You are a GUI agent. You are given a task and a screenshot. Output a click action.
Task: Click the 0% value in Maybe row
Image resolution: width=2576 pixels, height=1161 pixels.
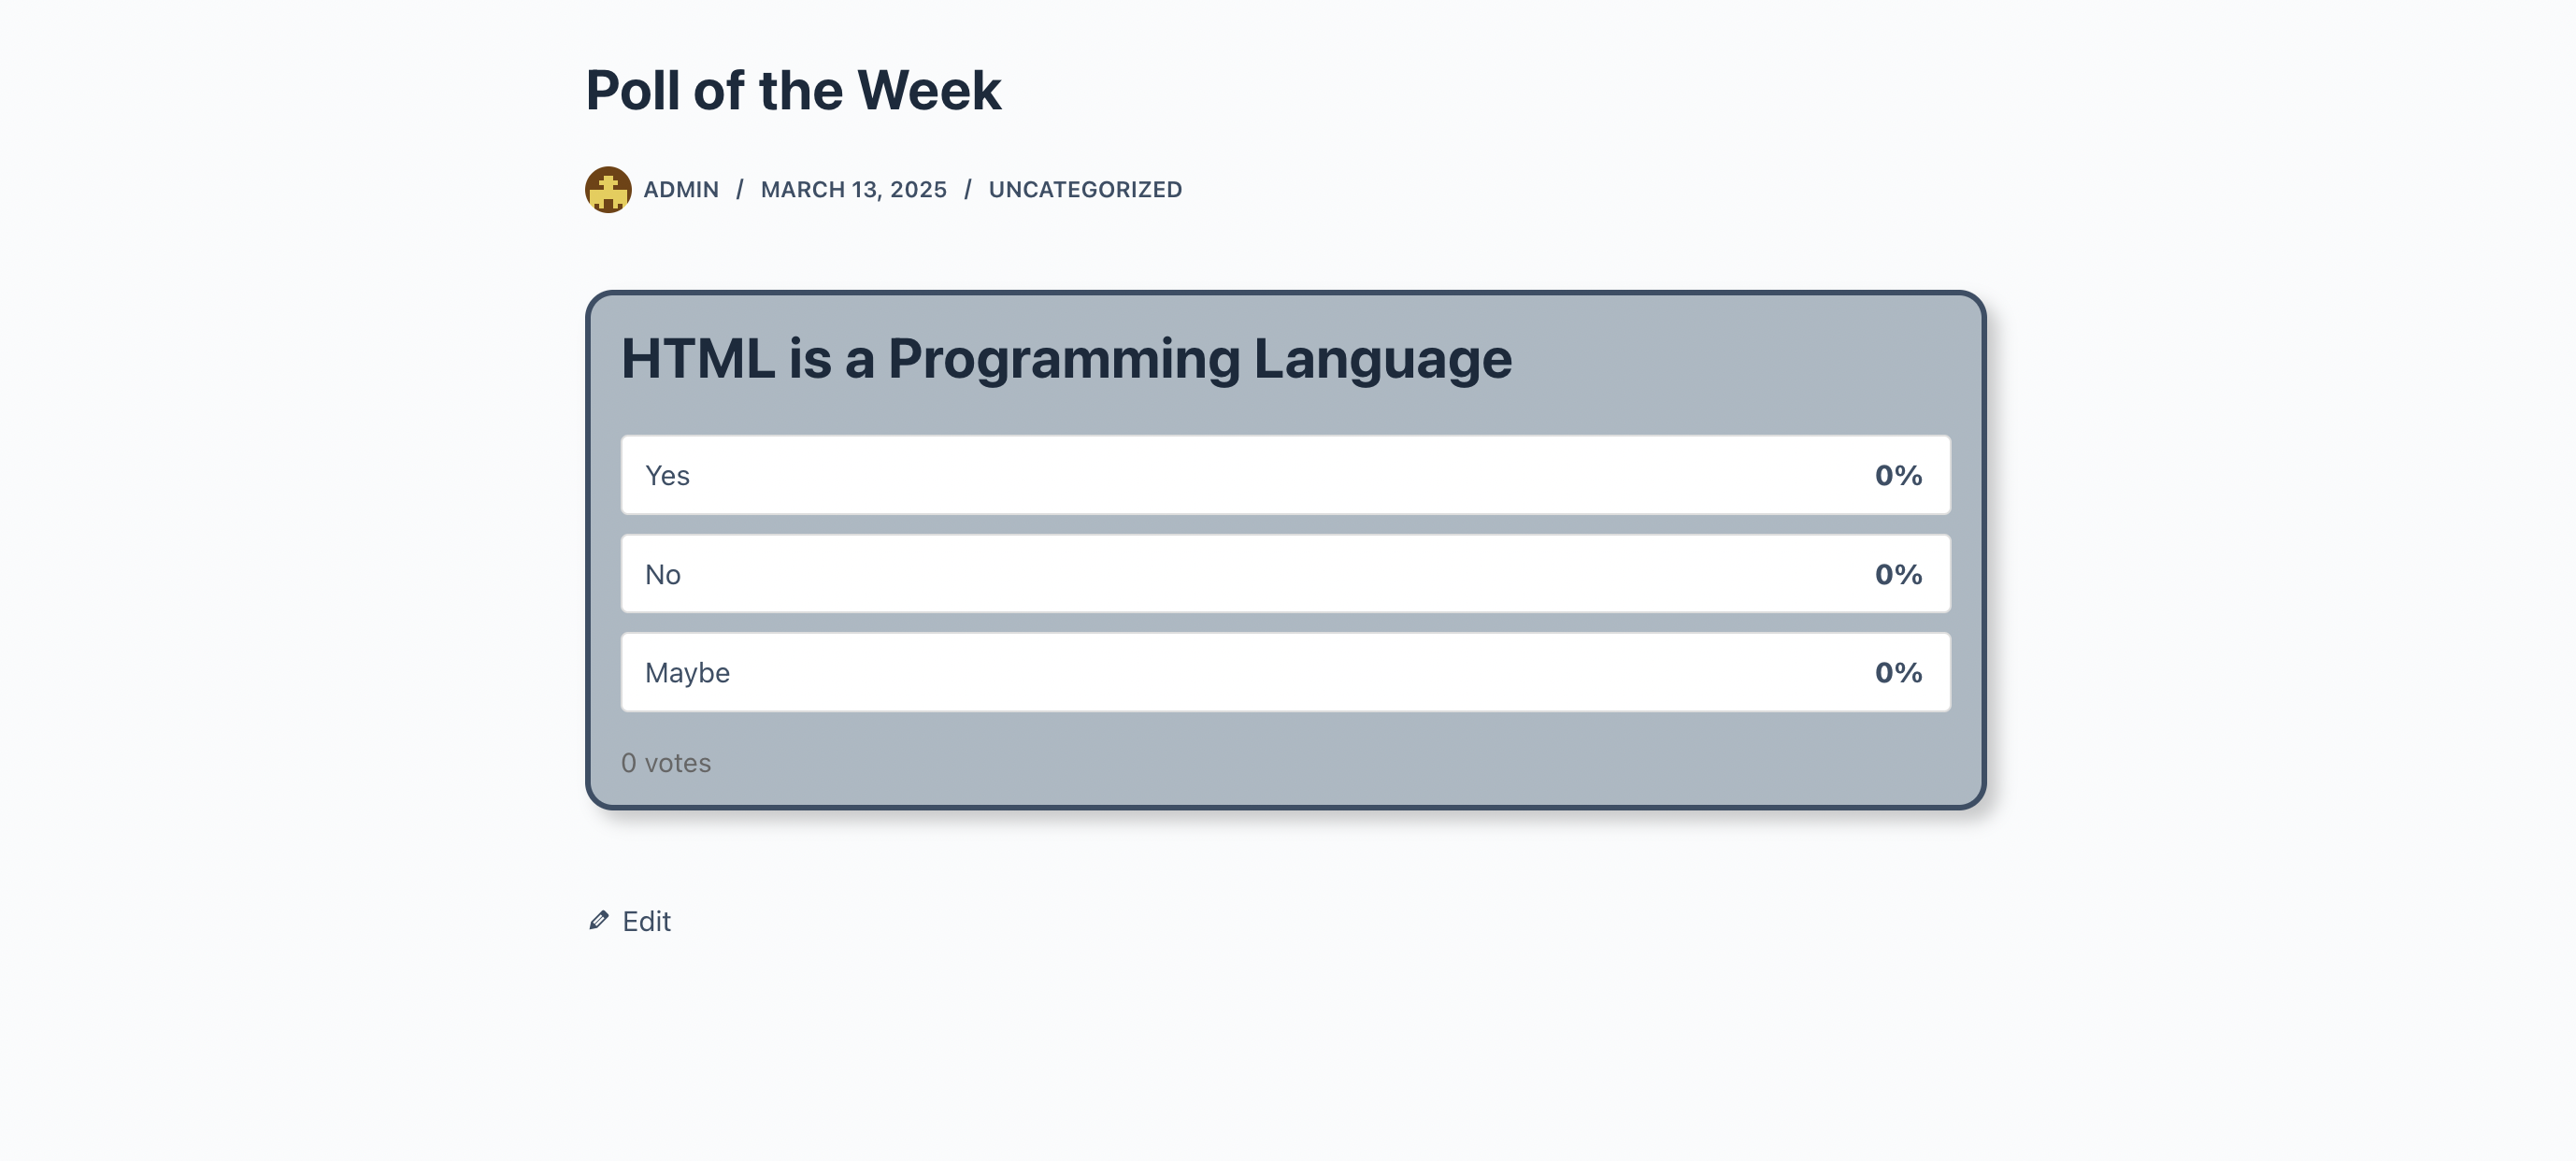[x=1898, y=672]
